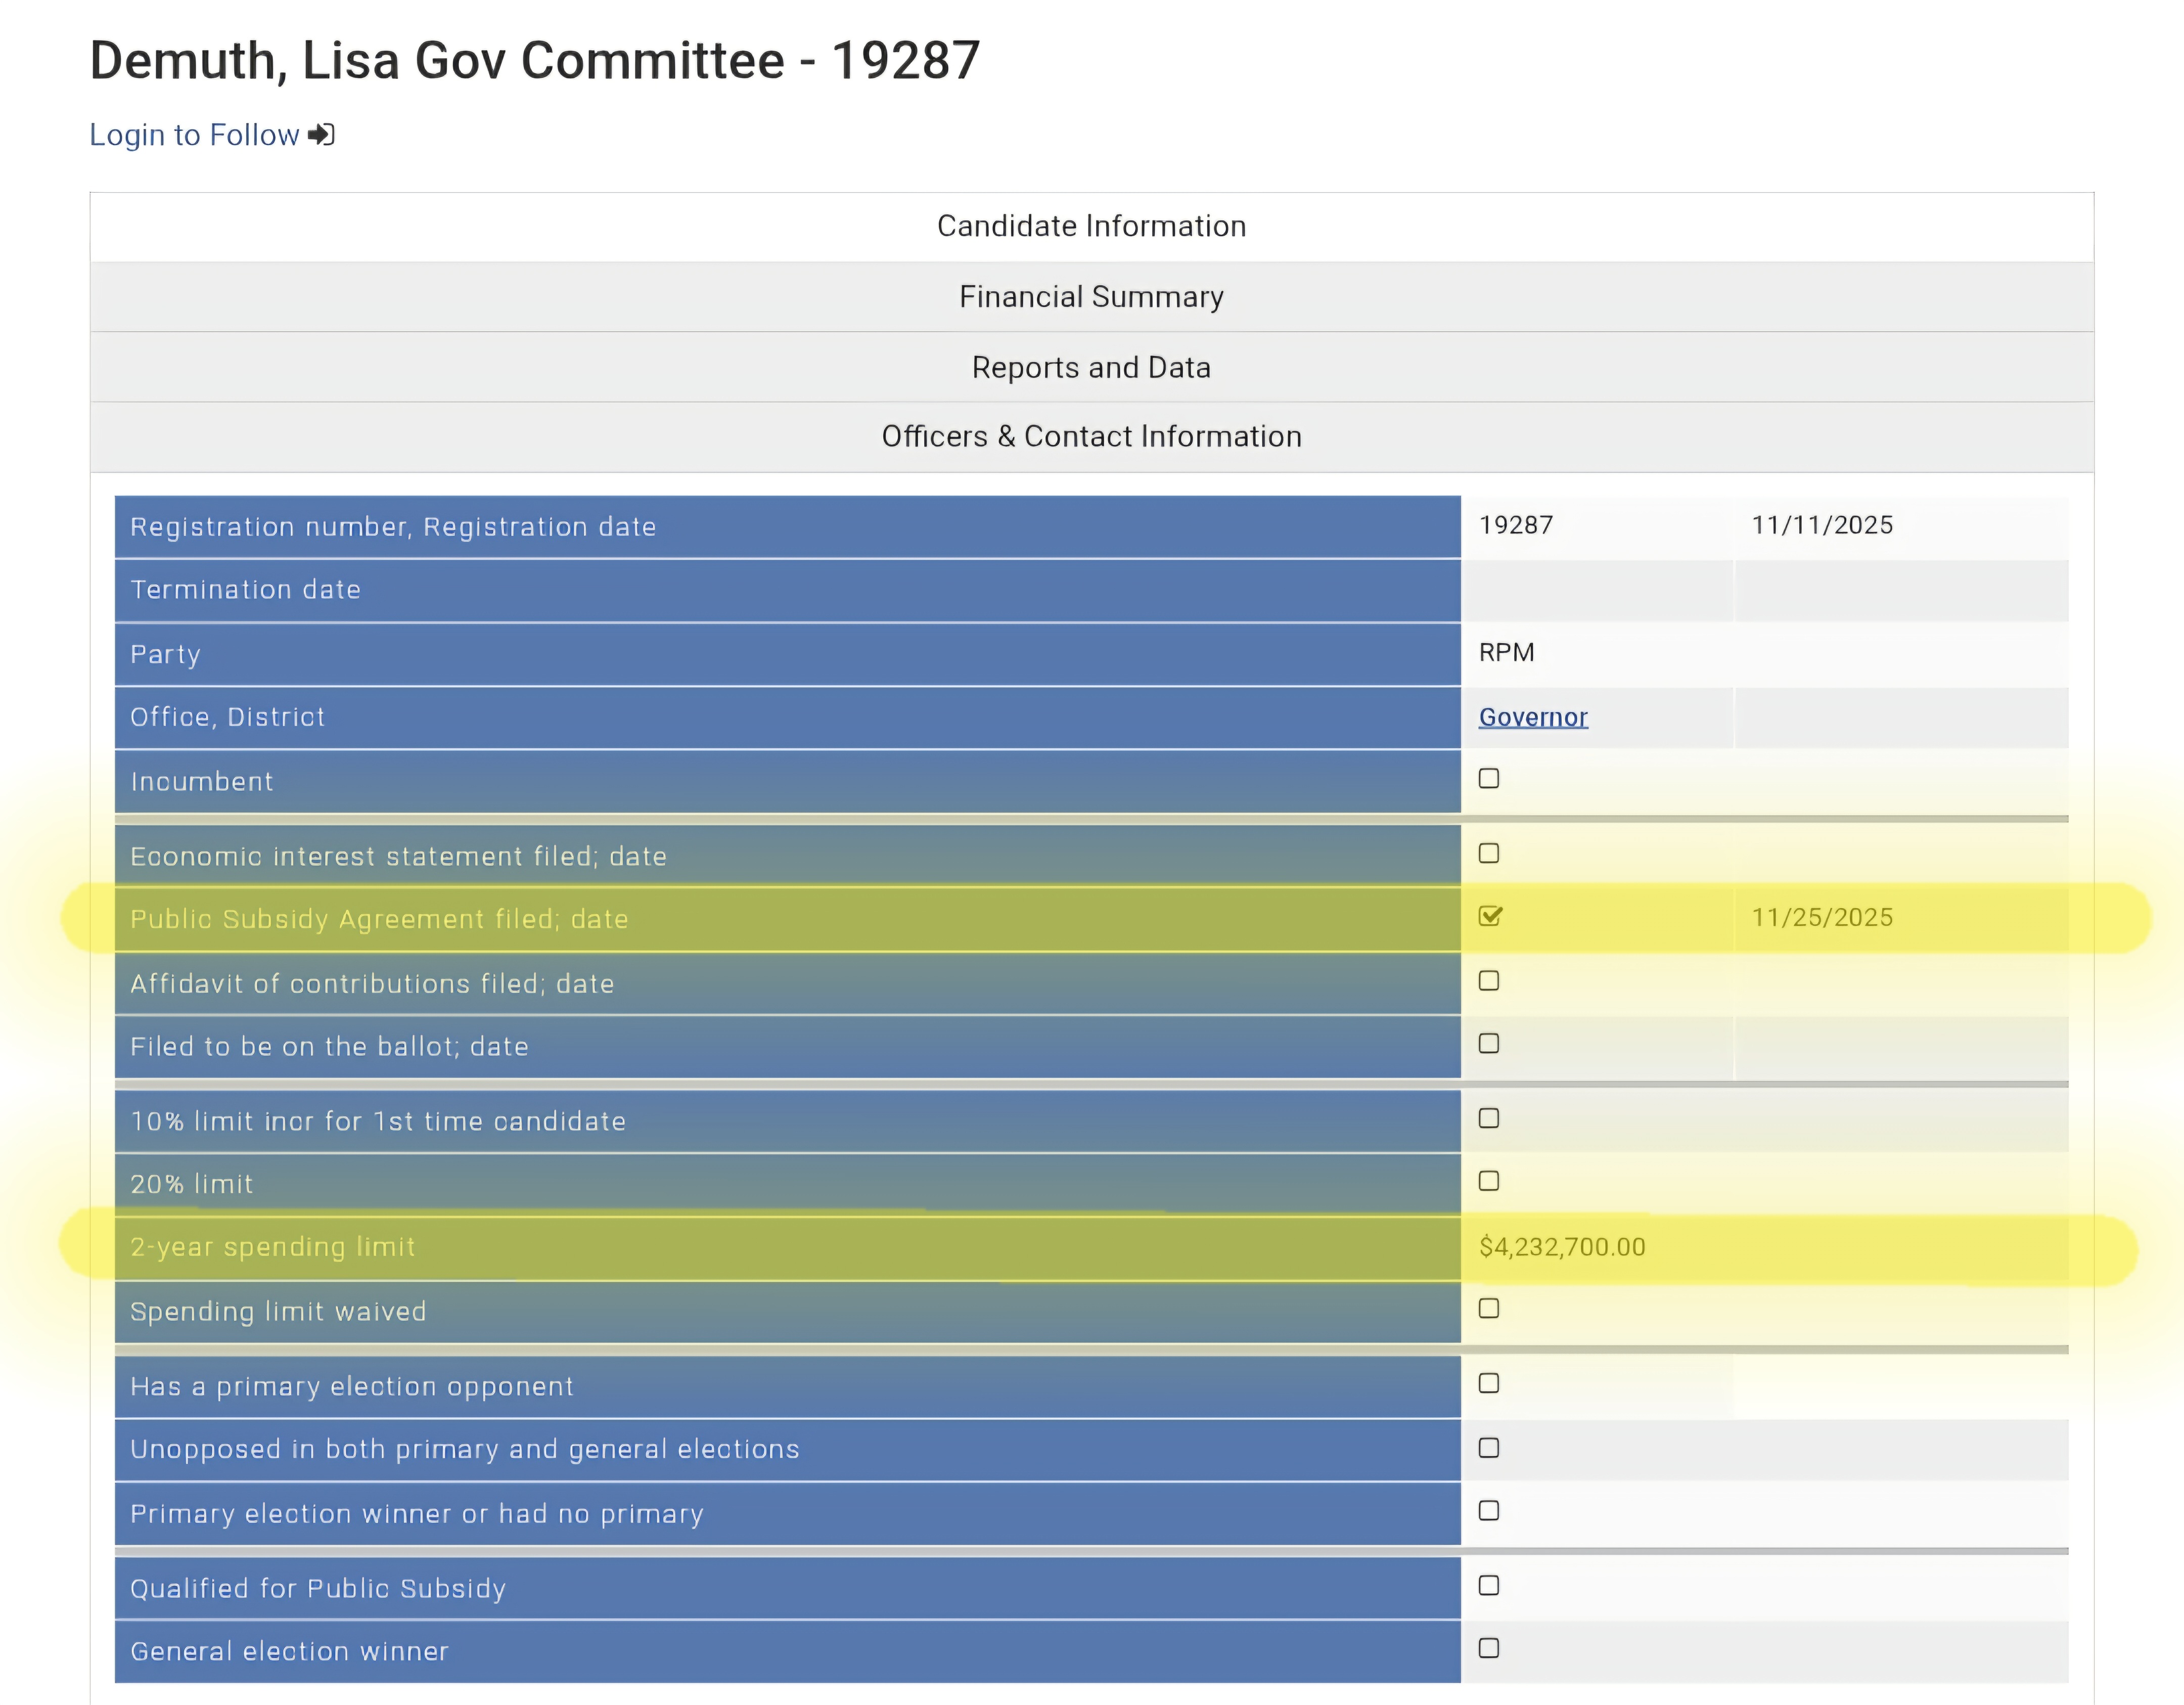Image resolution: width=2184 pixels, height=1705 pixels.
Task: Expand the Candidate Information section
Action: pyautogui.click(x=1091, y=226)
